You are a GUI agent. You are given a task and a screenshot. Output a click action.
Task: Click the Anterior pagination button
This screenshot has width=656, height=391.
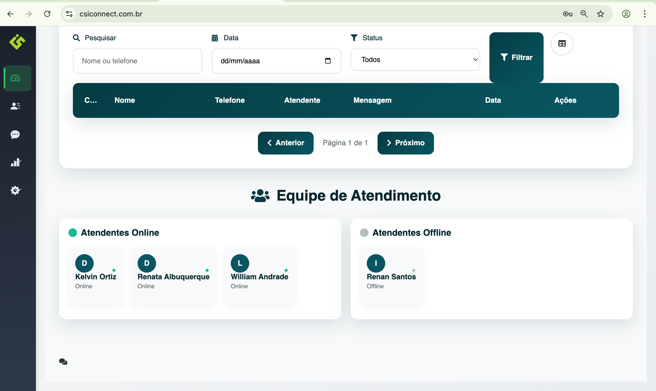click(x=285, y=143)
